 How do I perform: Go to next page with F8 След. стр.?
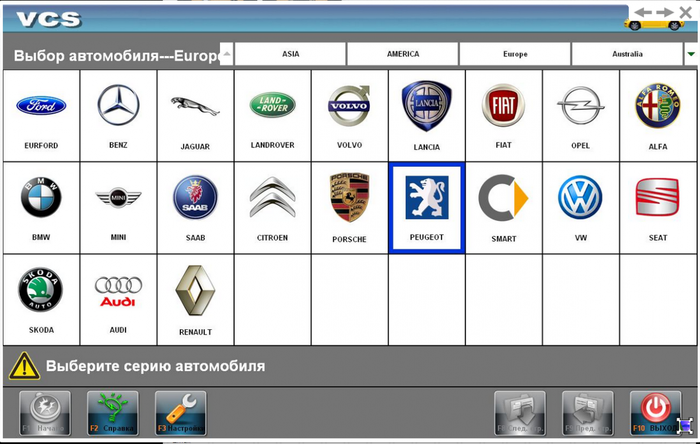point(520,414)
